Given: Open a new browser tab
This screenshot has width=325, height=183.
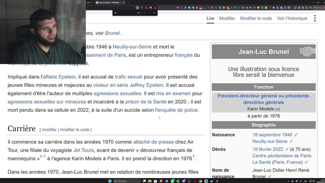Looking at the screenshot, I should click(x=128, y=3).
